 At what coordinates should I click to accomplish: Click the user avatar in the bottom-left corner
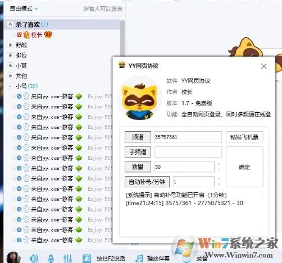(x=13, y=257)
